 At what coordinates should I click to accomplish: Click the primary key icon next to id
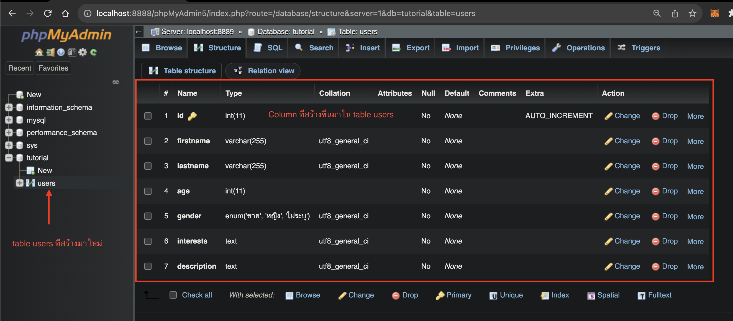(192, 116)
